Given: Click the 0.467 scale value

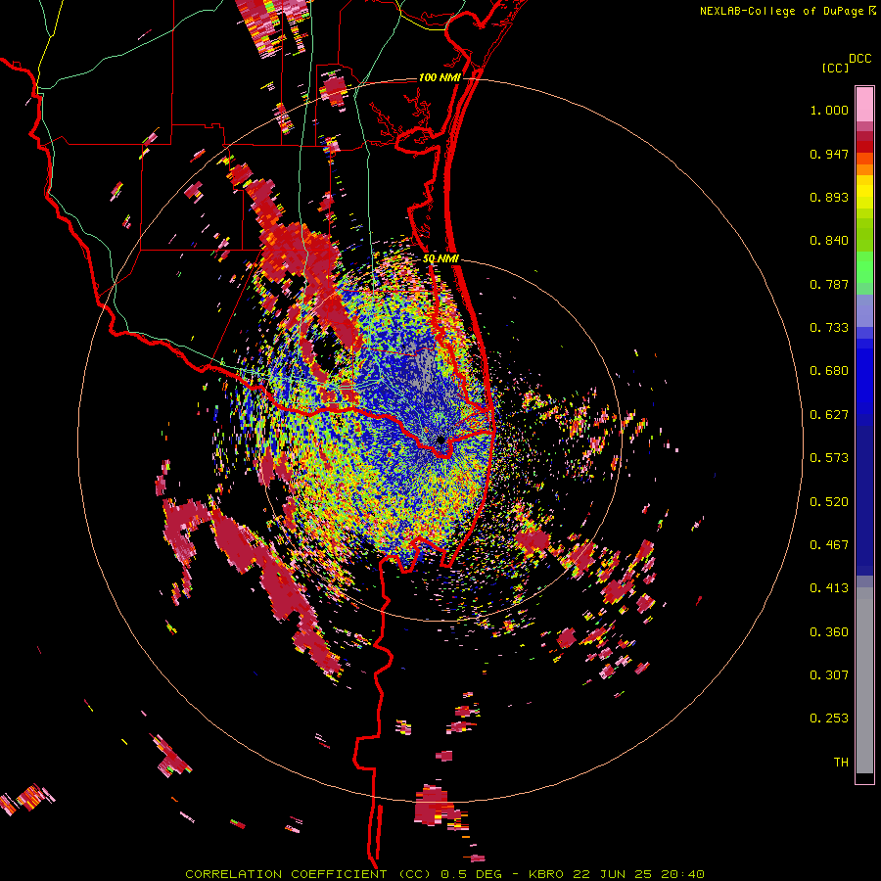Looking at the screenshot, I should coord(829,545).
